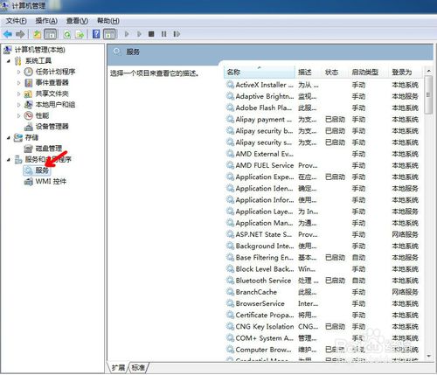
Task: Sort by the 登录为 column header
Action: pyautogui.click(x=406, y=73)
